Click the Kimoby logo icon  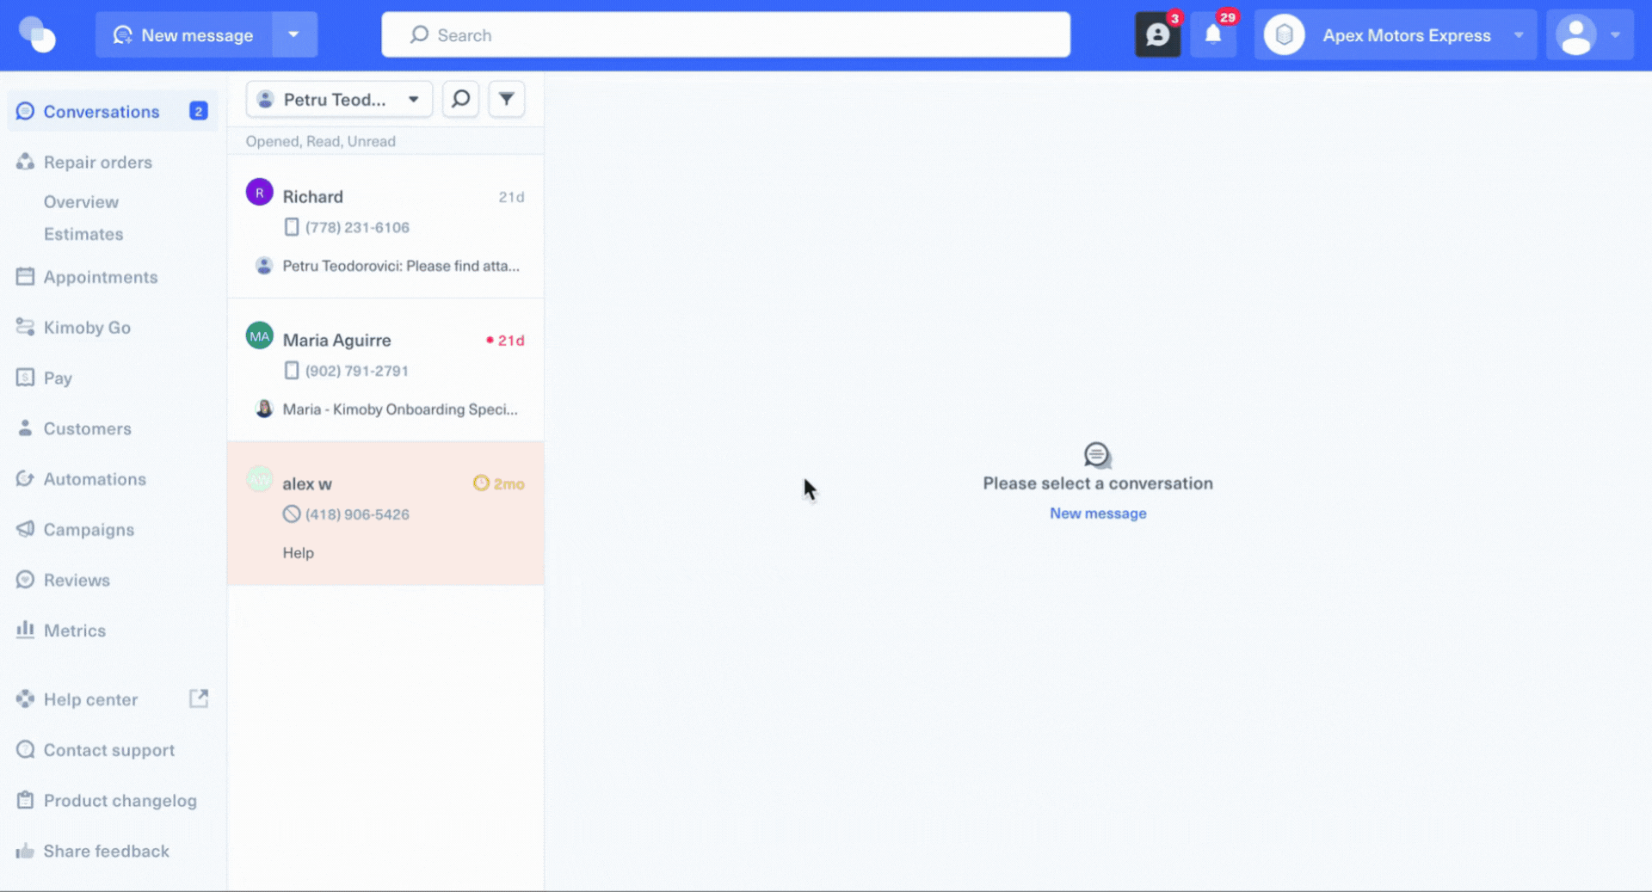(37, 35)
